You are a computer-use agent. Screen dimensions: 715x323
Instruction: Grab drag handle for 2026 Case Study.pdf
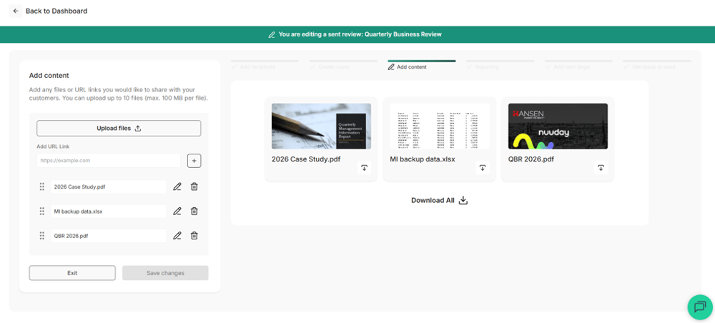tap(42, 187)
